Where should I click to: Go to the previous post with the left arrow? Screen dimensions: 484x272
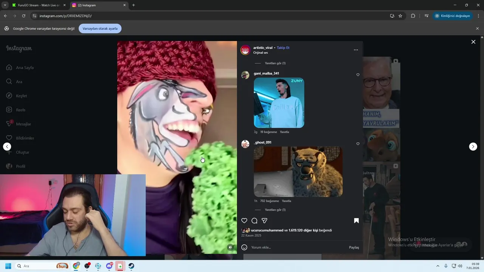[x=7, y=147]
